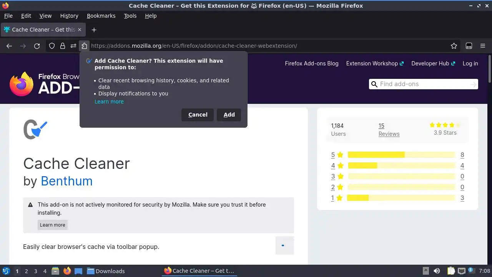Screen dimensions: 492x277
Task: Open the Benthum author link
Action: coord(66,181)
